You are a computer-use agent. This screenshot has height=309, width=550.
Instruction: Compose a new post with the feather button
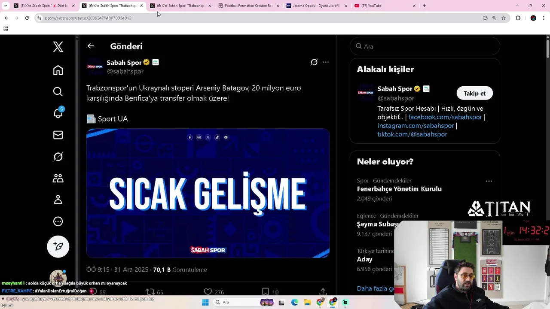click(x=58, y=246)
